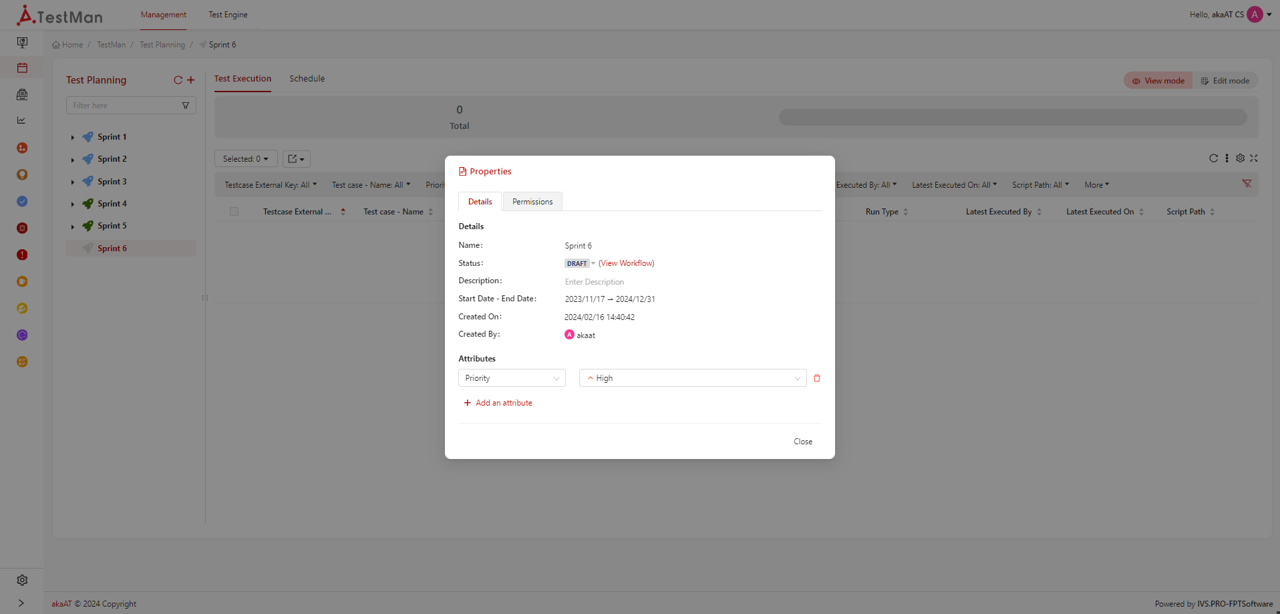Switch to View mode
This screenshot has height=614, width=1280.
(x=1158, y=81)
